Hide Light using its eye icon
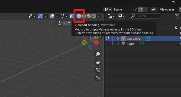This screenshot has height=97, width=181. (180, 44)
